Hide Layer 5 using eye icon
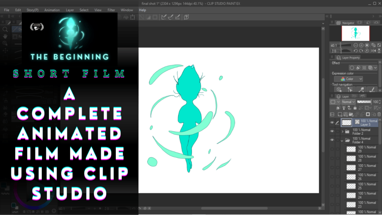Viewport: 382px width, 215px height. pyautogui.click(x=332, y=123)
